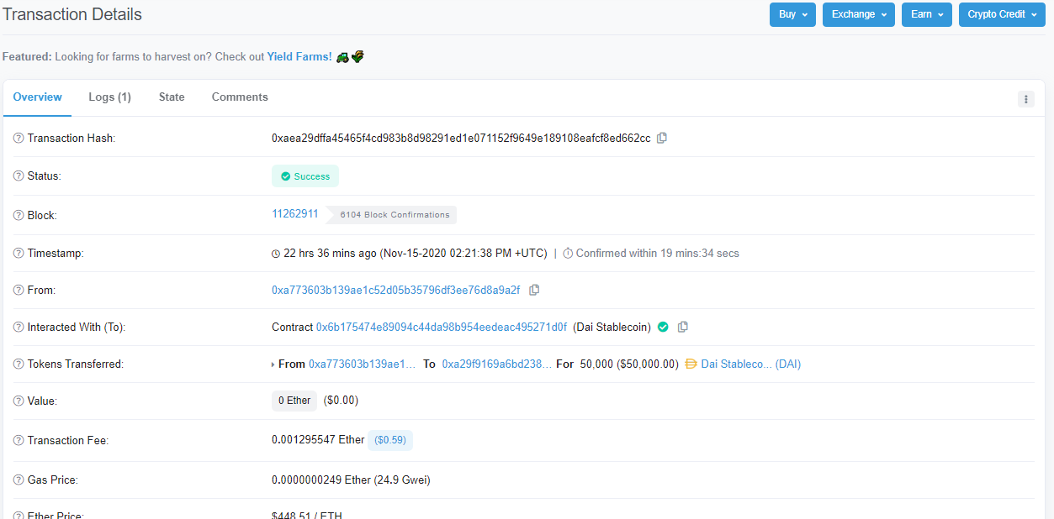Go to the Comments tab

click(x=240, y=97)
